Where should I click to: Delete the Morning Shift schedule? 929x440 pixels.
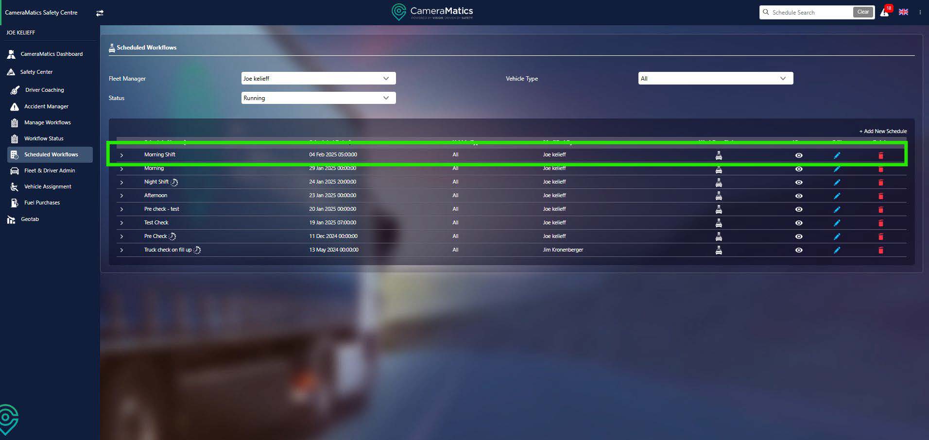pos(880,156)
